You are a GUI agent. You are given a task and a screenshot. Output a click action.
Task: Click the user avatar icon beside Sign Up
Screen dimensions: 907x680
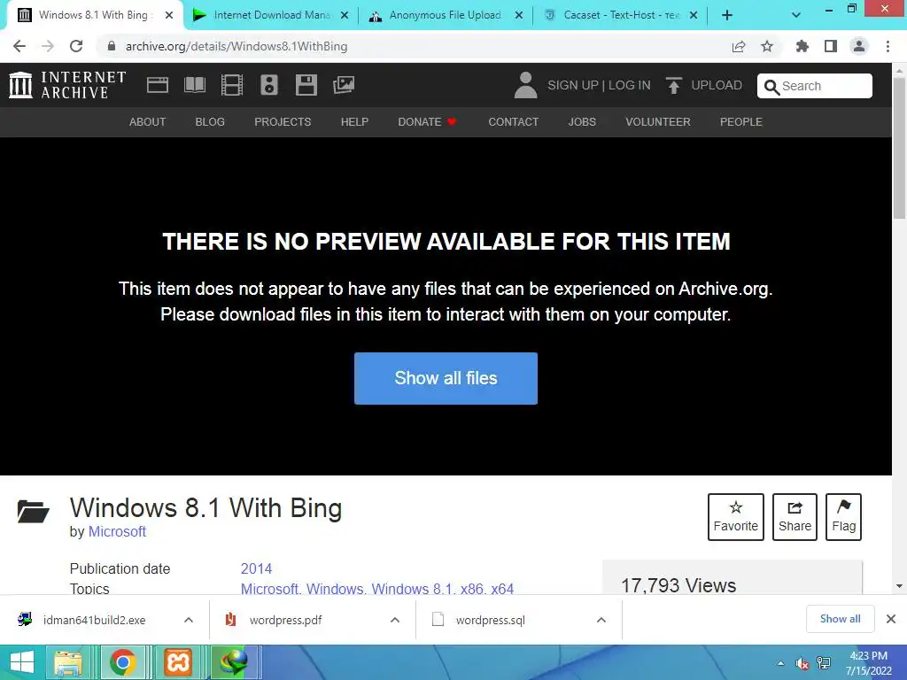[x=525, y=85]
